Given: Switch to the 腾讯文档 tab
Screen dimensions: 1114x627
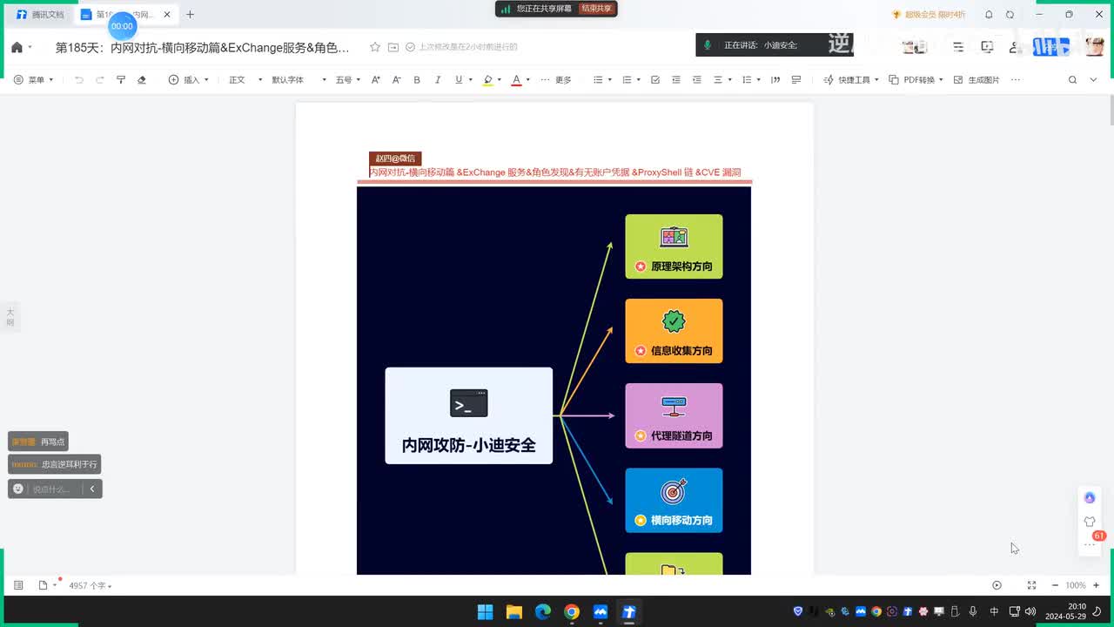Looking at the screenshot, I should pos(40,14).
